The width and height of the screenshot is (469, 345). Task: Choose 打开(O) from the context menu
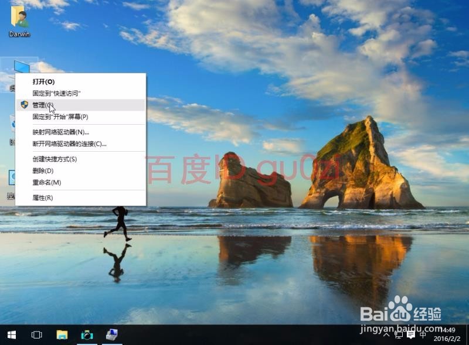[80, 81]
